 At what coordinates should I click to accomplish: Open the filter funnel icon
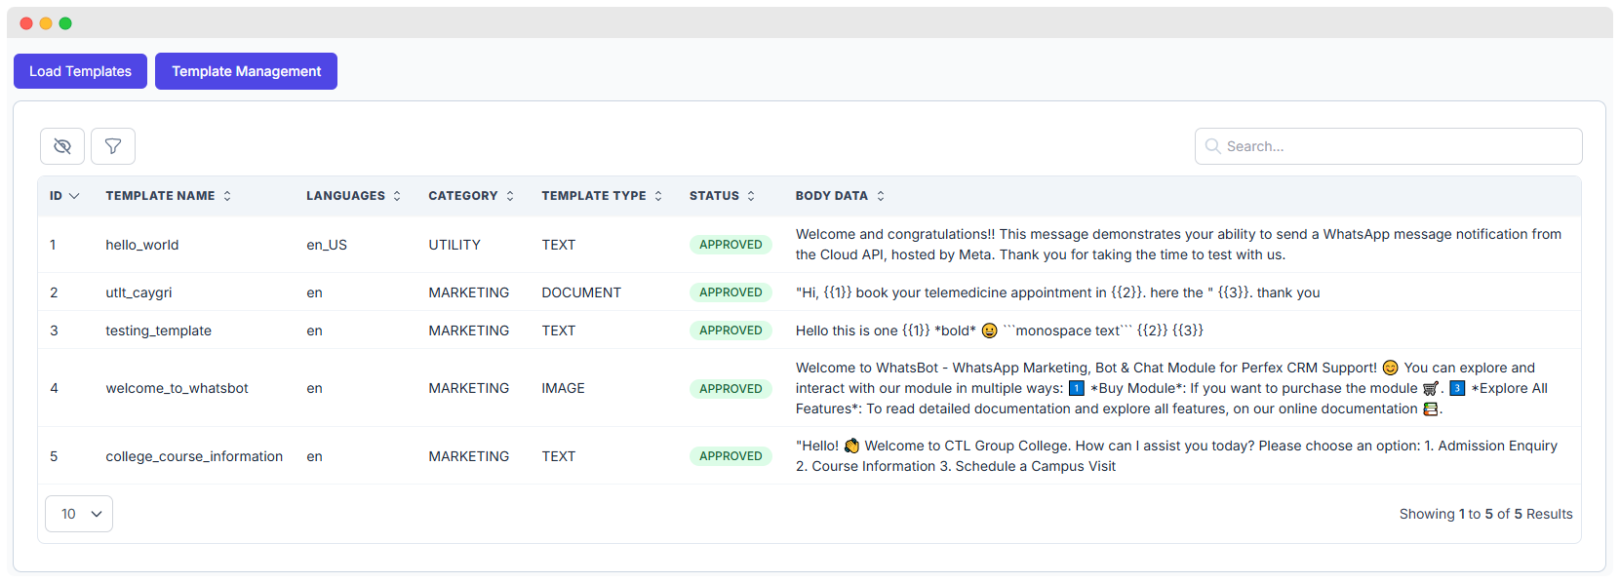pyautogui.click(x=113, y=146)
